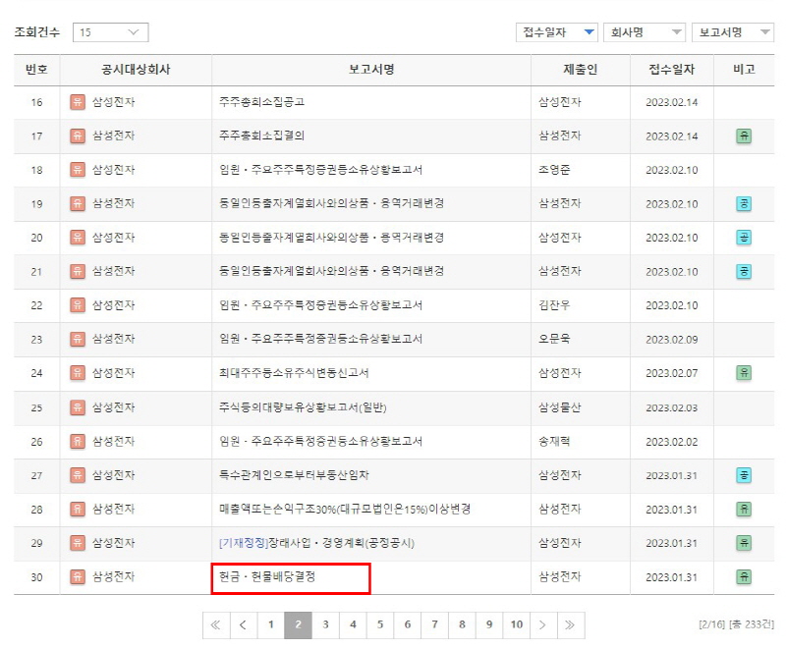Go to page 6
Screen dimensions: 786x649
408,625
